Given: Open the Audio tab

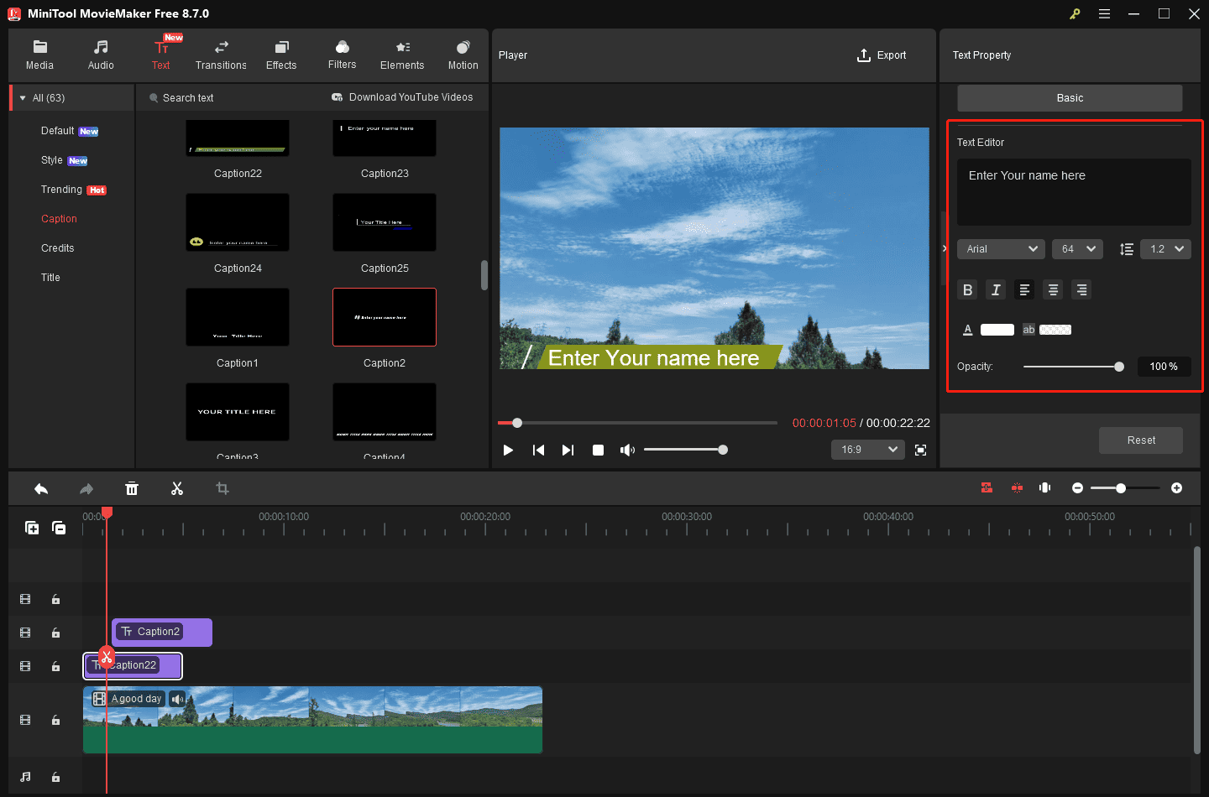Looking at the screenshot, I should click(101, 55).
